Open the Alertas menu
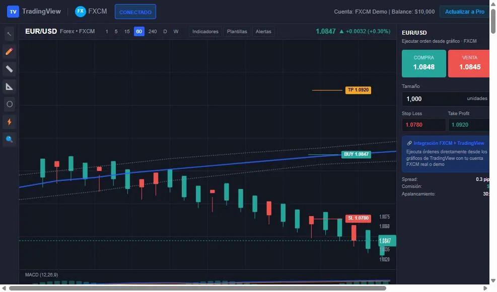497x292 pixels. tap(263, 31)
